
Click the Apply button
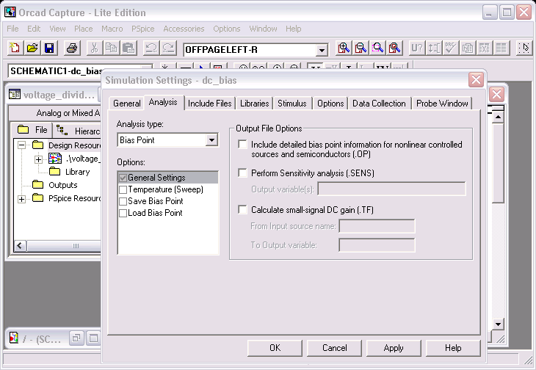(394, 348)
